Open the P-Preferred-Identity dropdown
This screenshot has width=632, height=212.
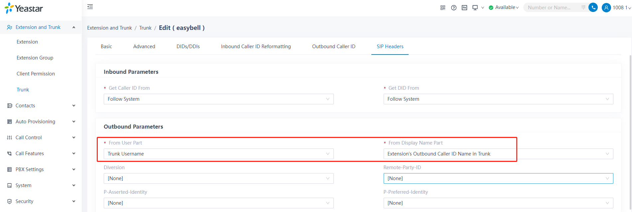pos(498,203)
